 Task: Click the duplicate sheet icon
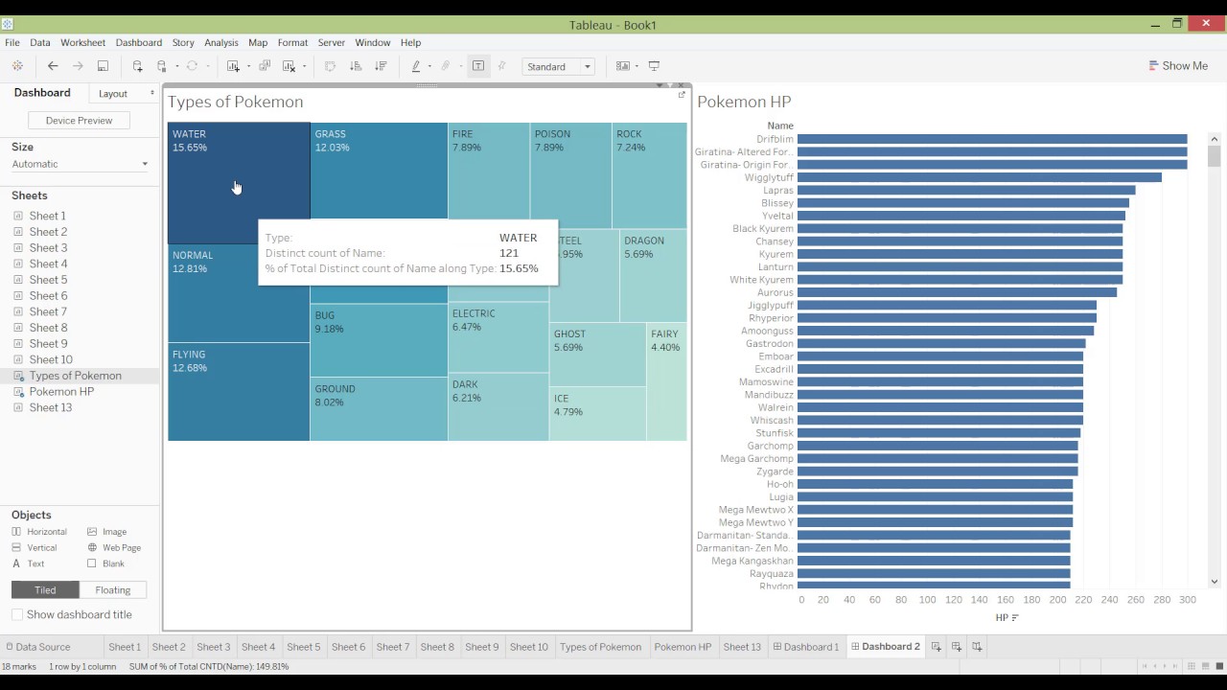click(x=265, y=66)
